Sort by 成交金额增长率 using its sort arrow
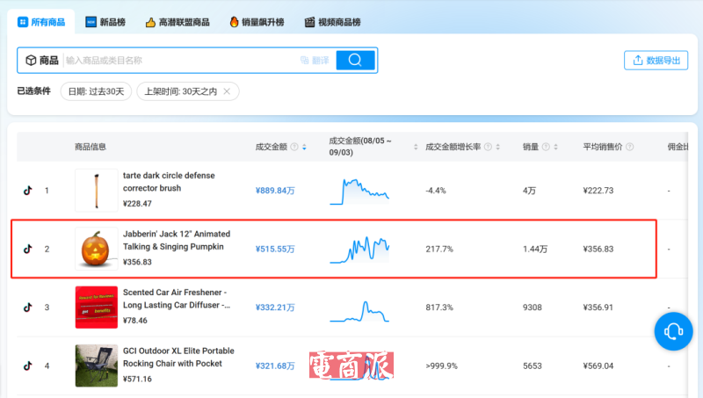Screen dimensions: 703x398 (498, 147)
